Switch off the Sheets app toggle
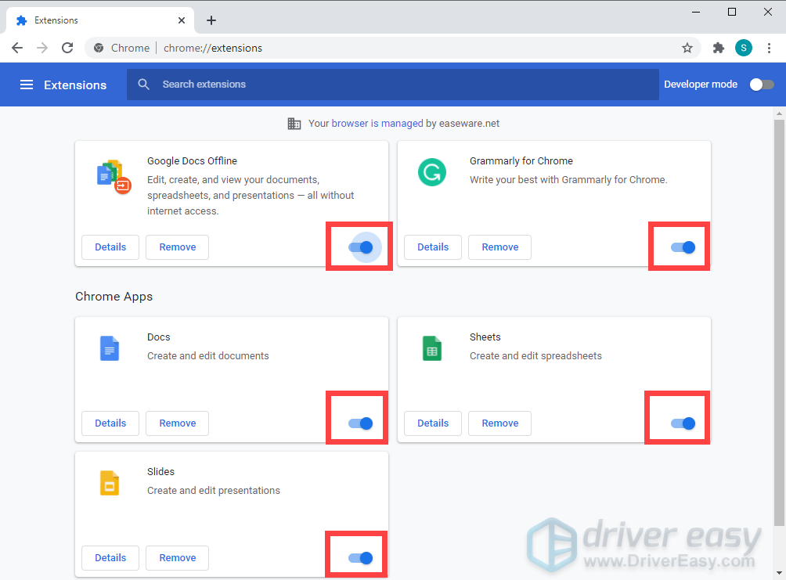The height and width of the screenshot is (580, 786). coord(683,423)
